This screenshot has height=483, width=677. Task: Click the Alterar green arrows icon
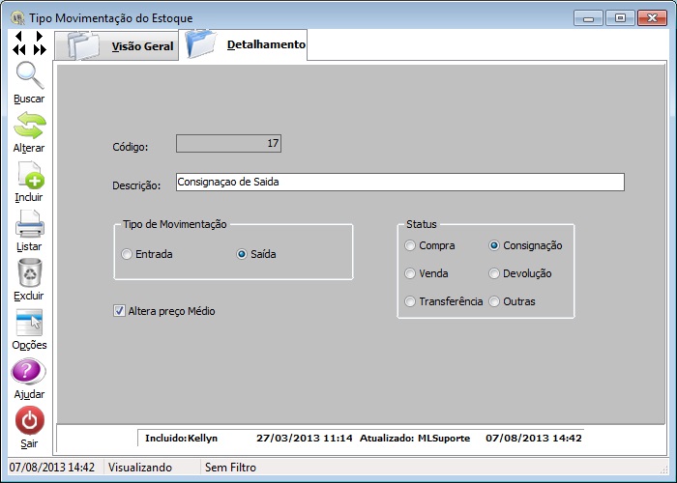[29, 126]
